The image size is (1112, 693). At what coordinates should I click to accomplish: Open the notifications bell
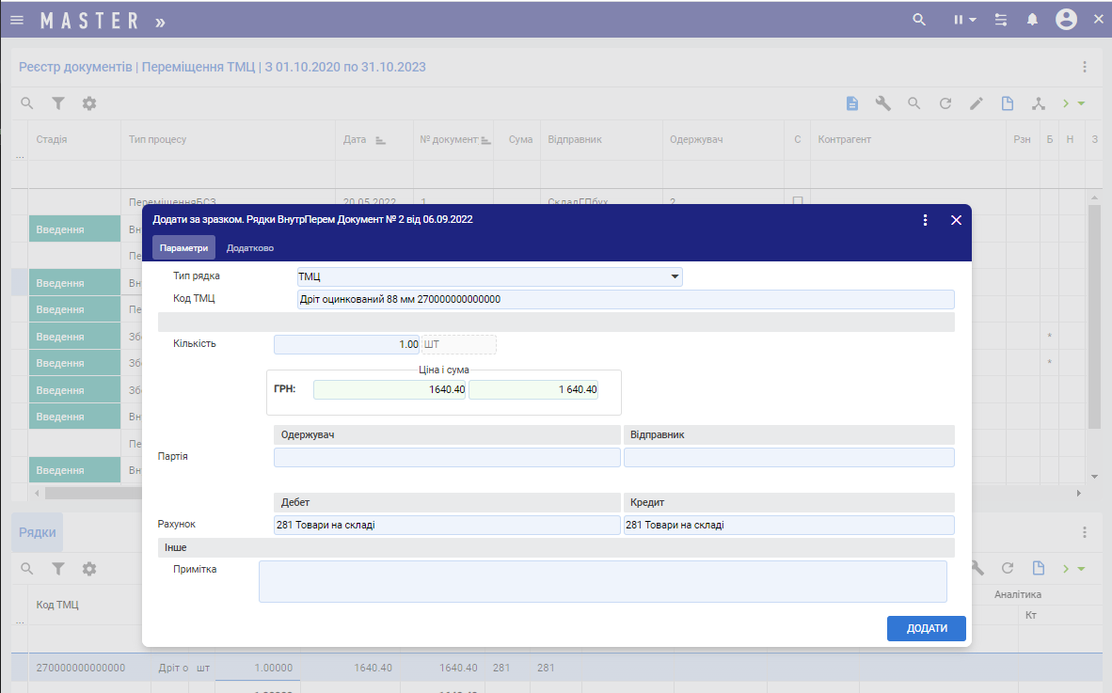point(1032,20)
